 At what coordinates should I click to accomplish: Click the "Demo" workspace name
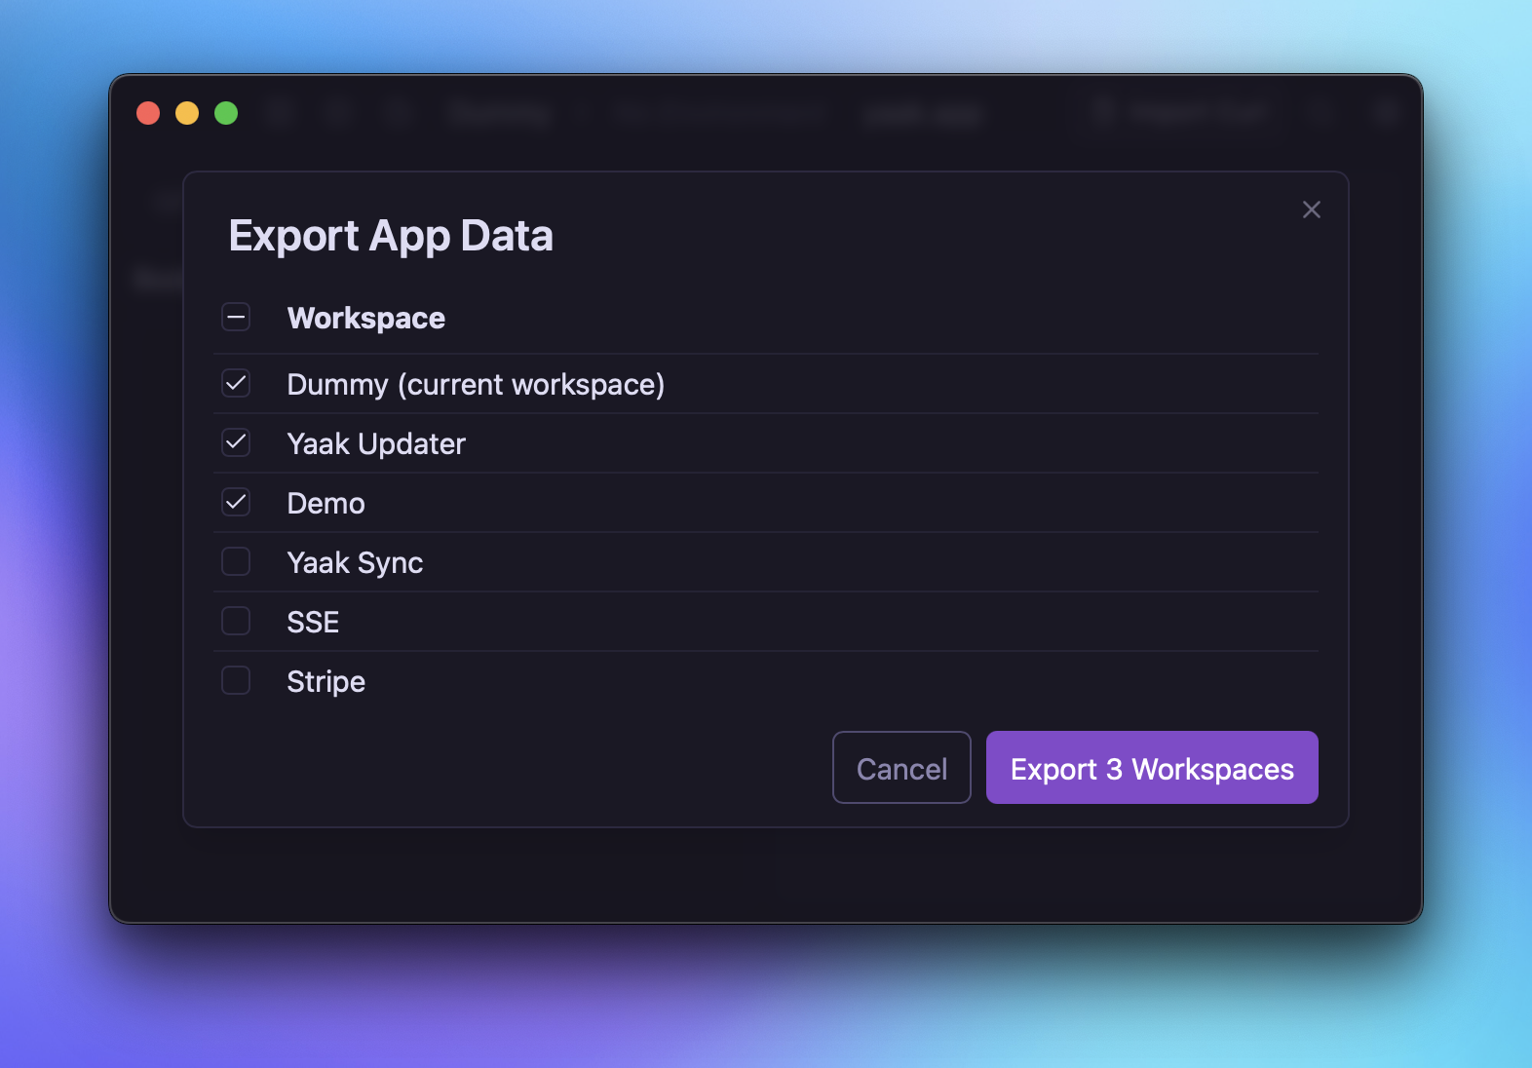point(326,504)
